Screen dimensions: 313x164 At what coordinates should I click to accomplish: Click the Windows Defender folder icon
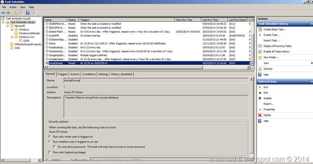pyautogui.click(x=16, y=33)
